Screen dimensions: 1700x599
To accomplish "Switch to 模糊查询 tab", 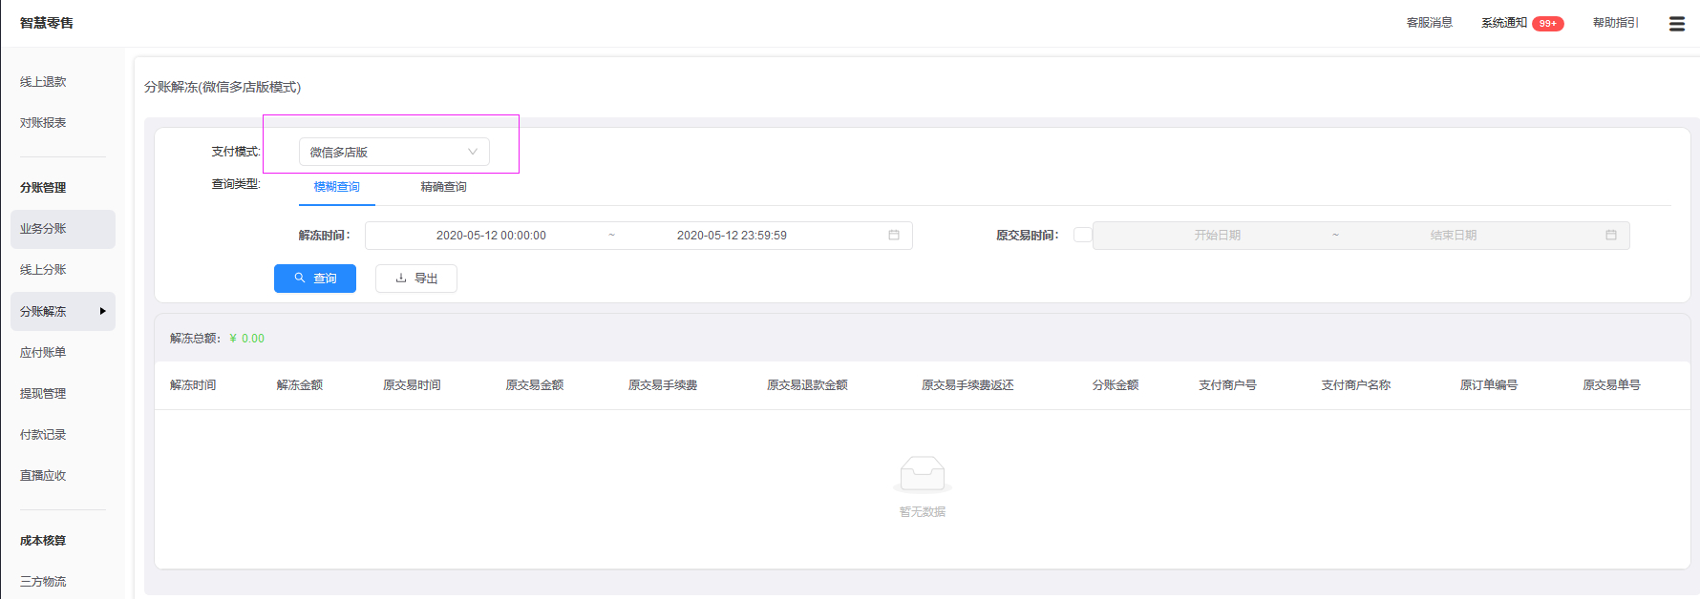I will [337, 187].
